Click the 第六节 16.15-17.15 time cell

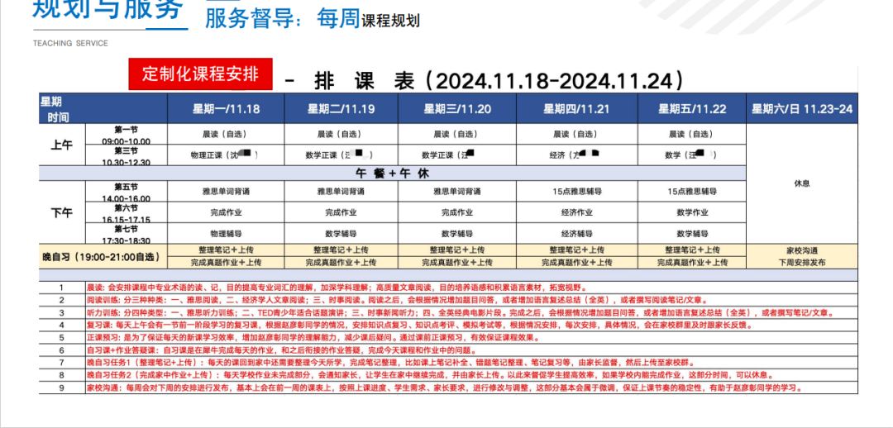[127, 213]
